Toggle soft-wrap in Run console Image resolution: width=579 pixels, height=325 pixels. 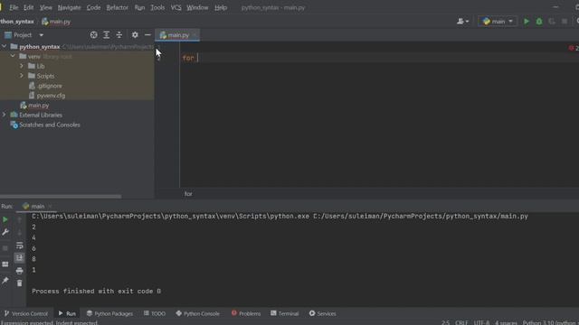pos(20,246)
